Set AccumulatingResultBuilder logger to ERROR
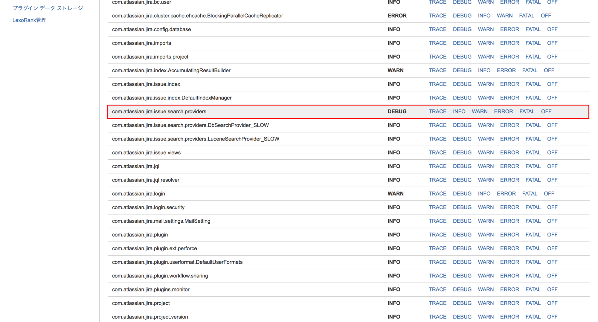Screen dimensions: 598x322 point(506,71)
